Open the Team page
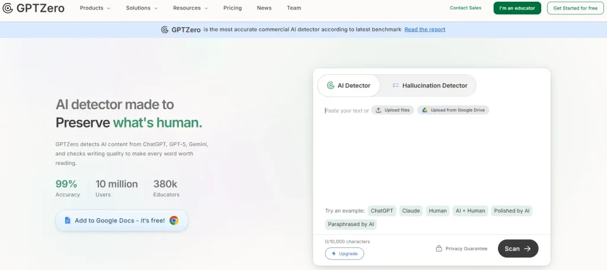The width and height of the screenshot is (607, 270). tap(294, 8)
